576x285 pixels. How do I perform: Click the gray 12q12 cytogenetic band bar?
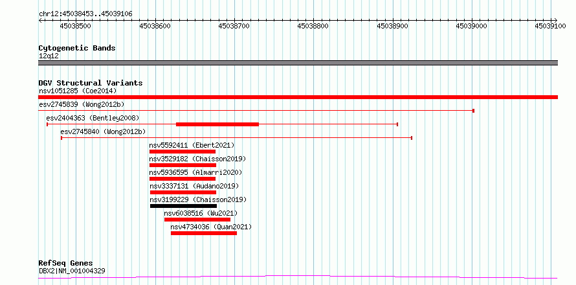point(298,63)
